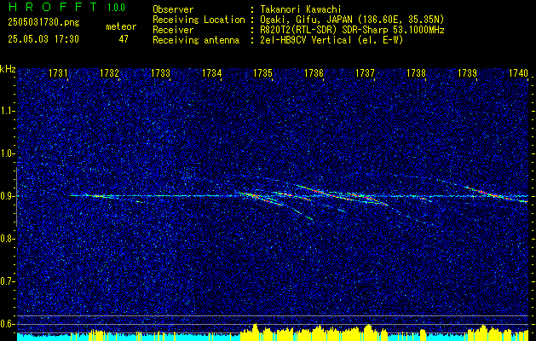Image resolution: width=536 pixels, height=341 pixels.
Task: Click time marker 1739
Action: click(467, 72)
